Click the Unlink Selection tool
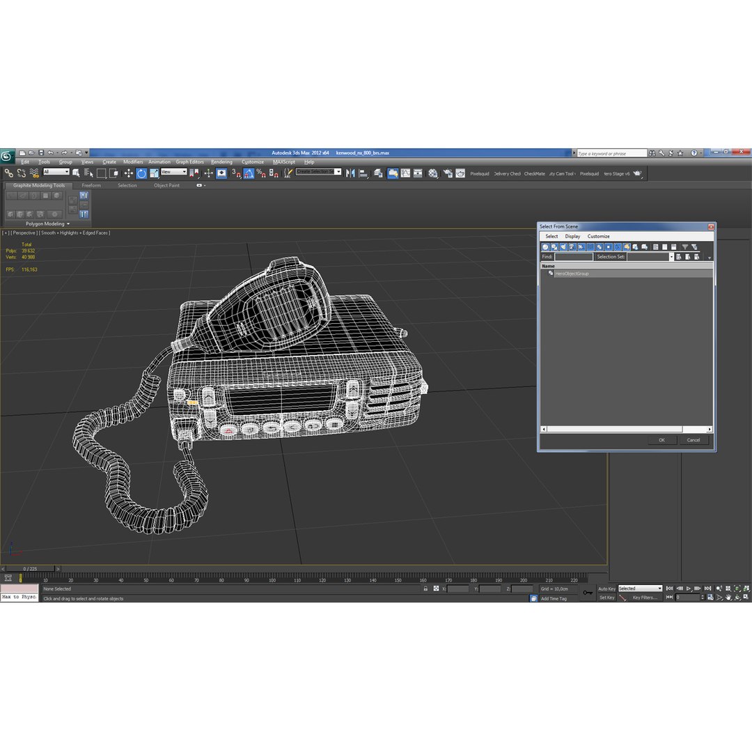 point(22,173)
